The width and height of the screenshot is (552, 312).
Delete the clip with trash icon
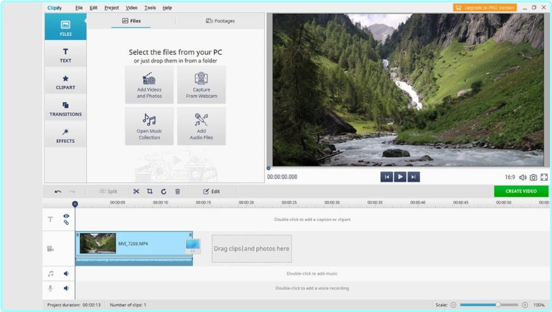178,191
